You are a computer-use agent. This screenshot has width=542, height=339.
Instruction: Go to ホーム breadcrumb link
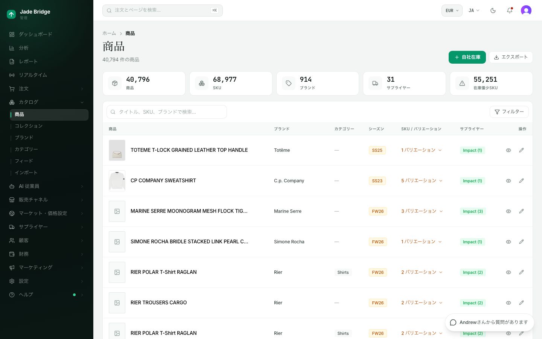coord(109,34)
